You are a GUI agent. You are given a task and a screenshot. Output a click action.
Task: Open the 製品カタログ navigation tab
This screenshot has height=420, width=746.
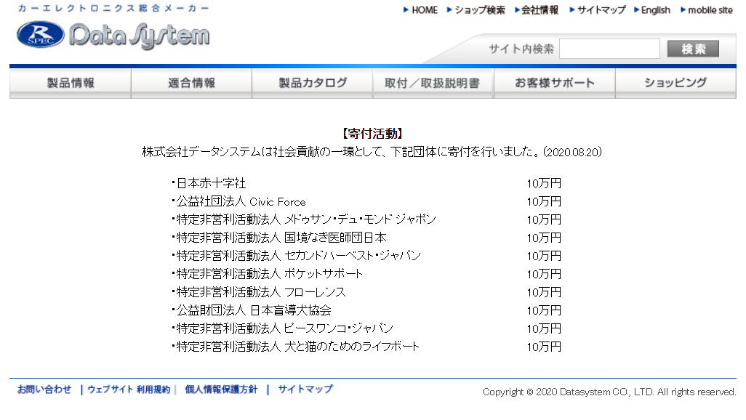click(x=313, y=84)
